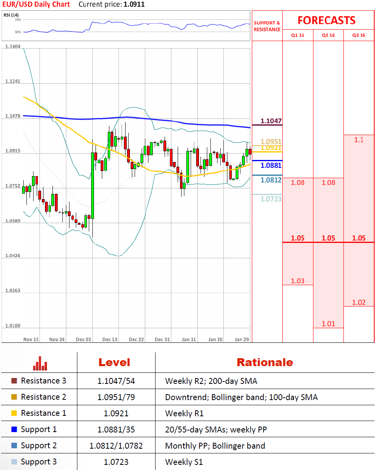Click the 1.0589 price axis label
This screenshot has height=470, width=377.
tap(13, 221)
